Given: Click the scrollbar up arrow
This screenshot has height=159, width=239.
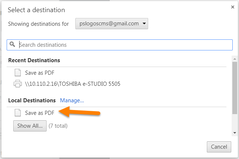Looking at the screenshot, I should point(235,59).
